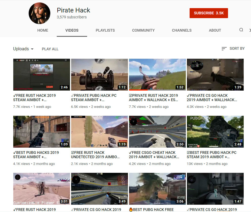
Task: Click "4.2K views • 2 months ago" text
Action: tap(150, 164)
